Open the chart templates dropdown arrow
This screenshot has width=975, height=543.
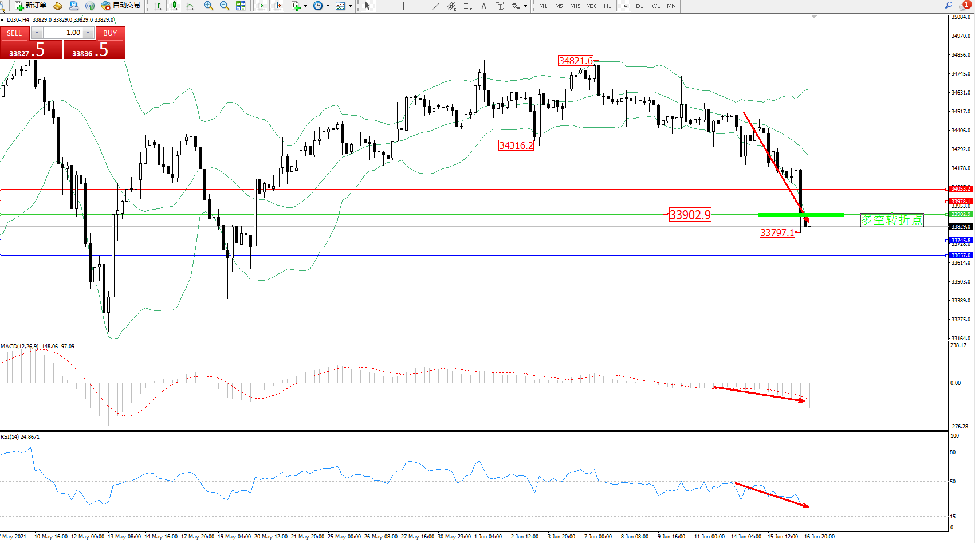click(x=350, y=6)
